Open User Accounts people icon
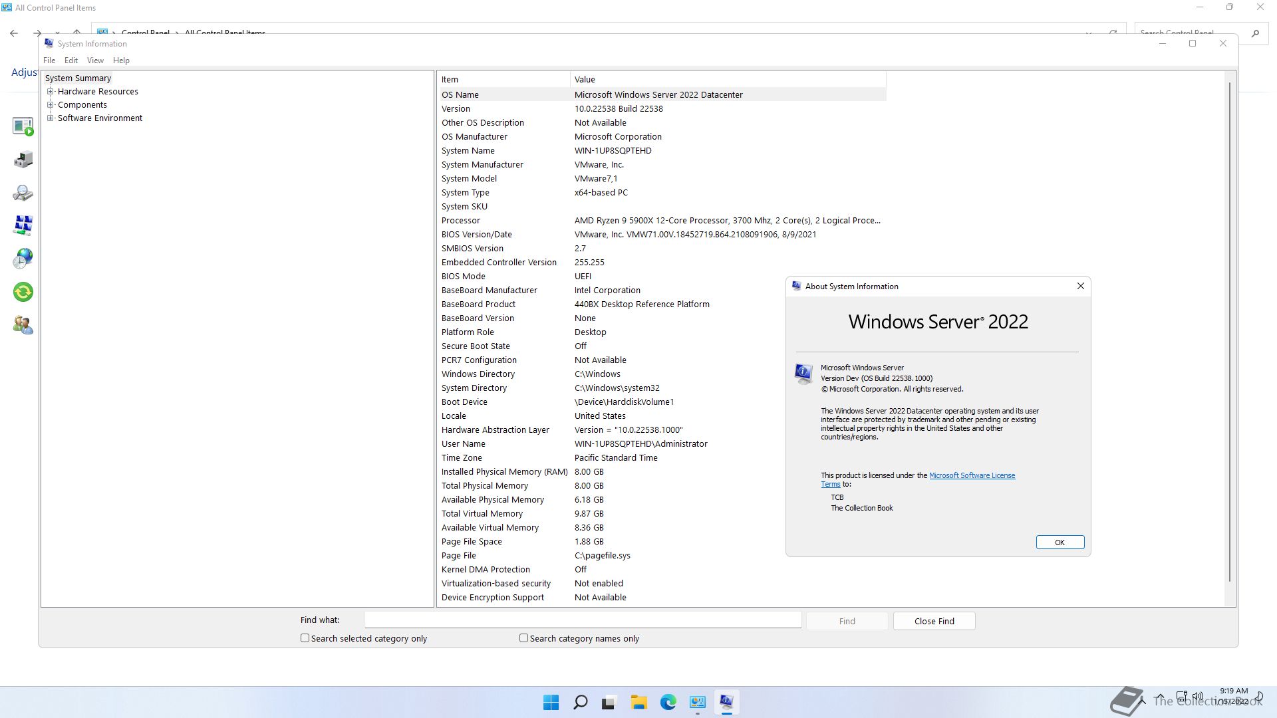 click(23, 325)
